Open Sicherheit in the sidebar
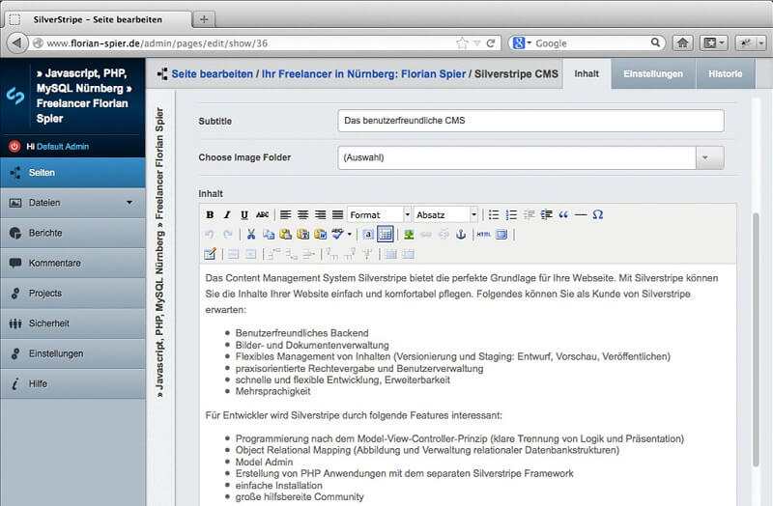 pyautogui.click(x=73, y=323)
